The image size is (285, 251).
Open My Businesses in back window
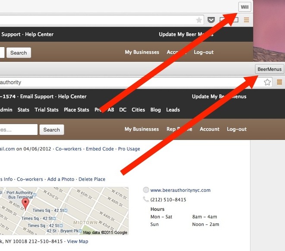(142, 52)
